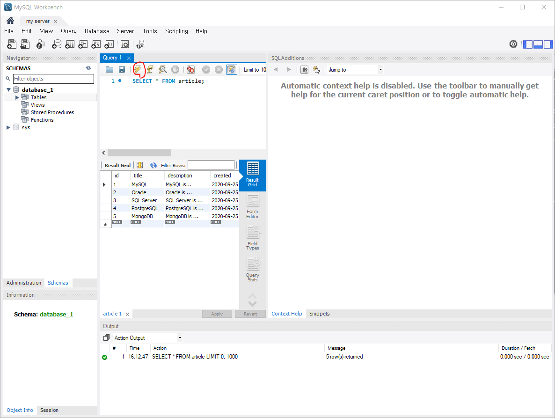The height and width of the screenshot is (418, 555).
Task: Toggle the auto-commit mode button
Action: [232, 70]
